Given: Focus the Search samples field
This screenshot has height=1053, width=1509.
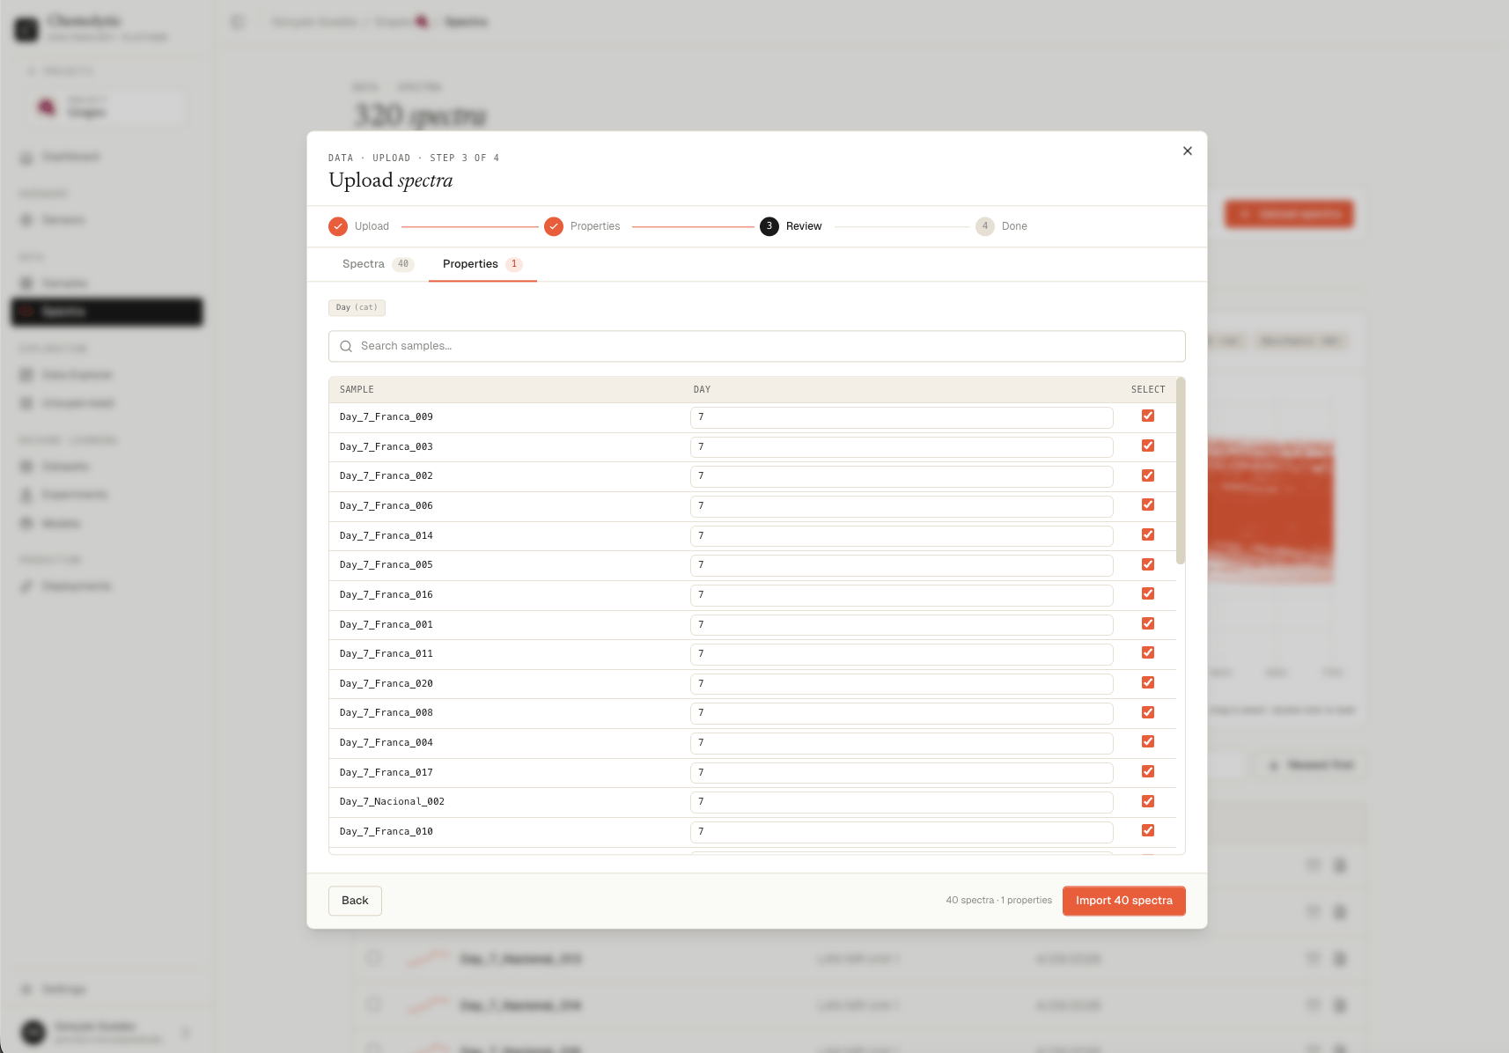Looking at the screenshot, I should (x=757, y=346).
